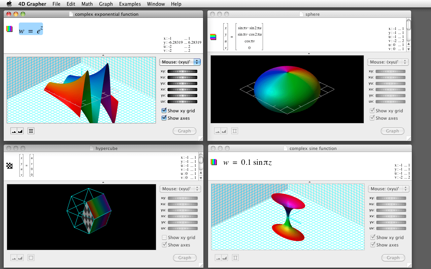The width and height of the screenshot is (431, 269).
Task: Zoom out using small-mountain icon in complex exponential window
Action: pos(14,131)
